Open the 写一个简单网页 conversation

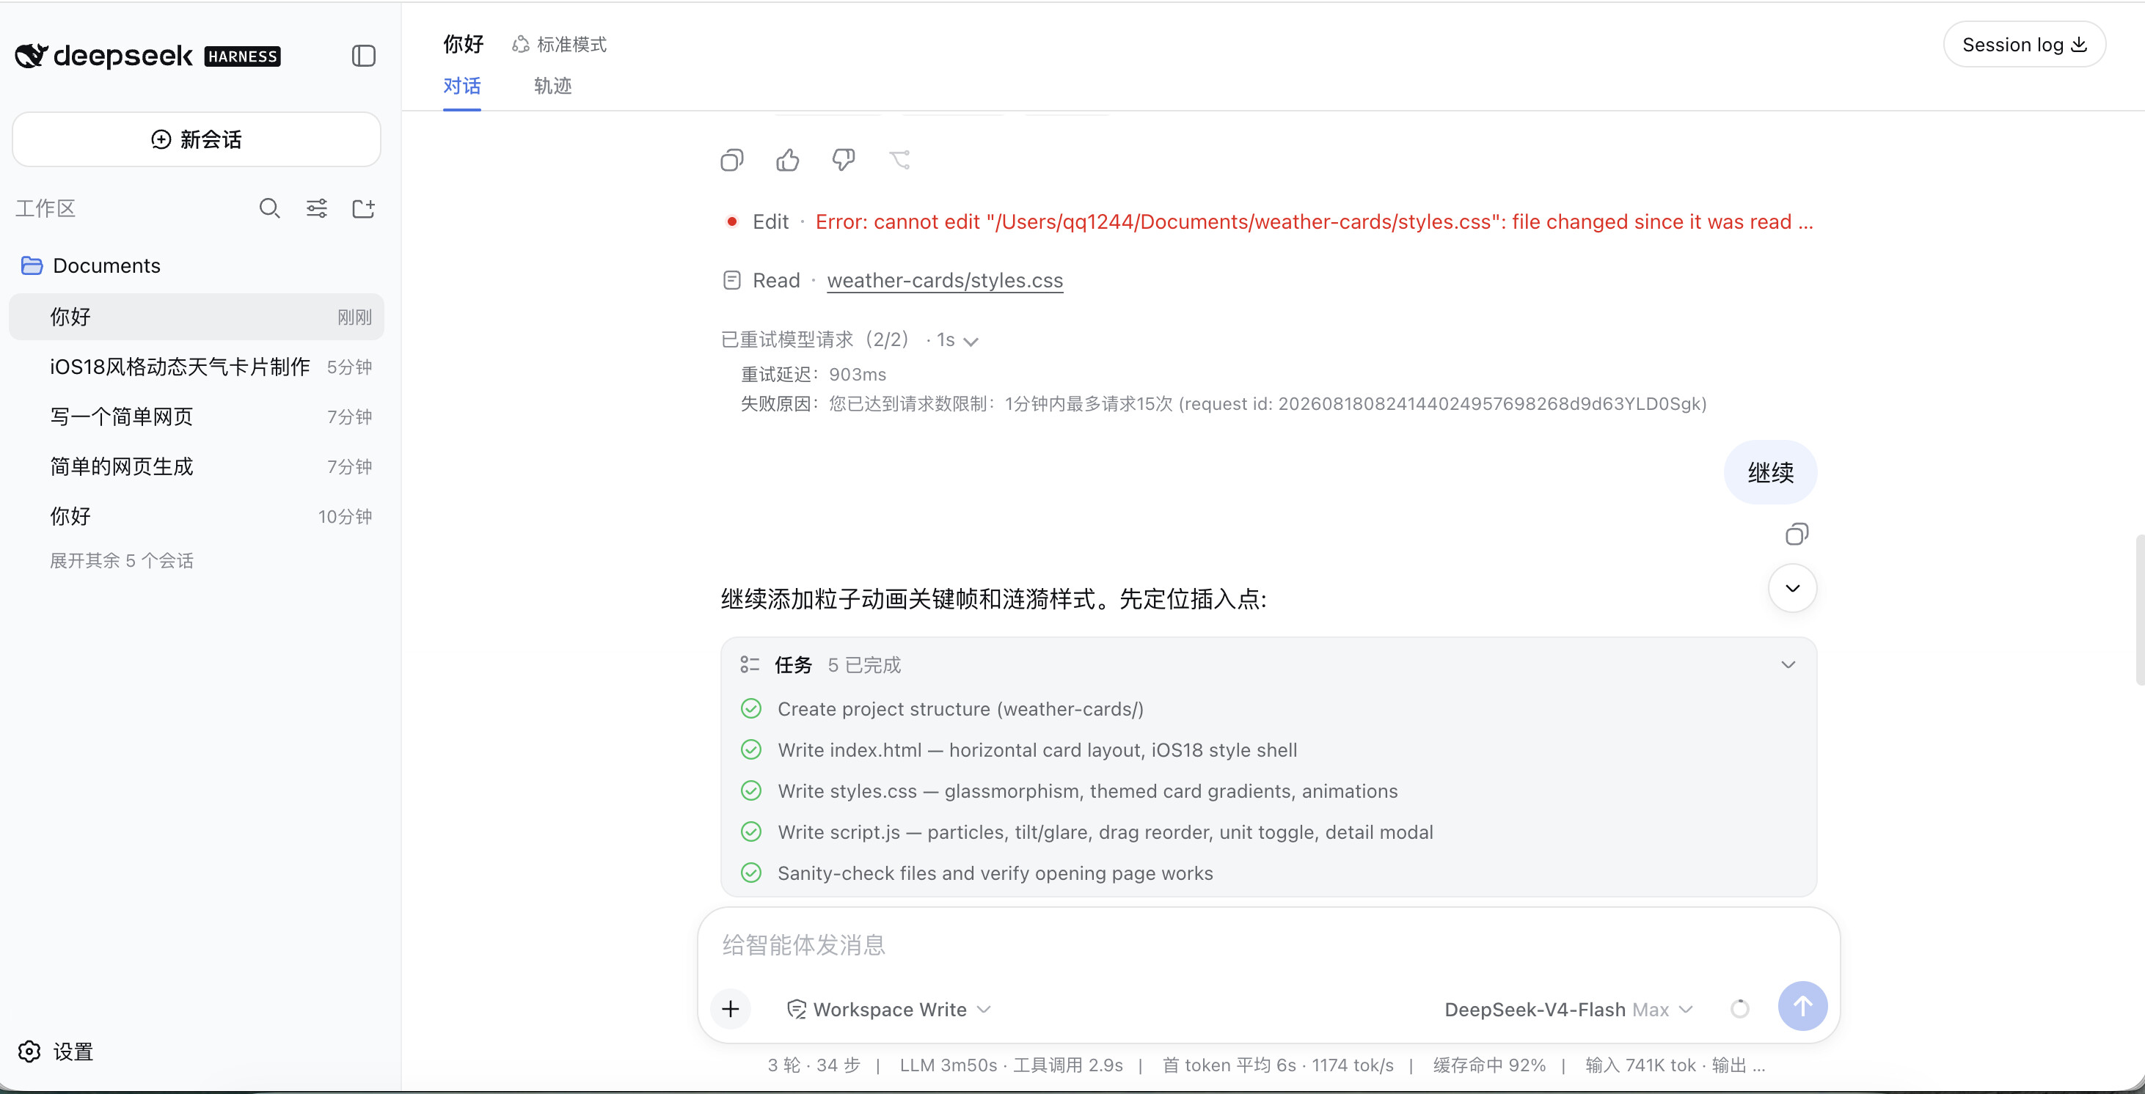[197, 417]
